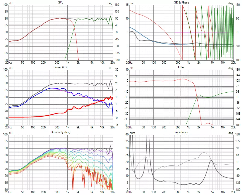Screen dimensions: 242x195
Task: Select the Impedance chart title
Action: click(x=181, y=132)
